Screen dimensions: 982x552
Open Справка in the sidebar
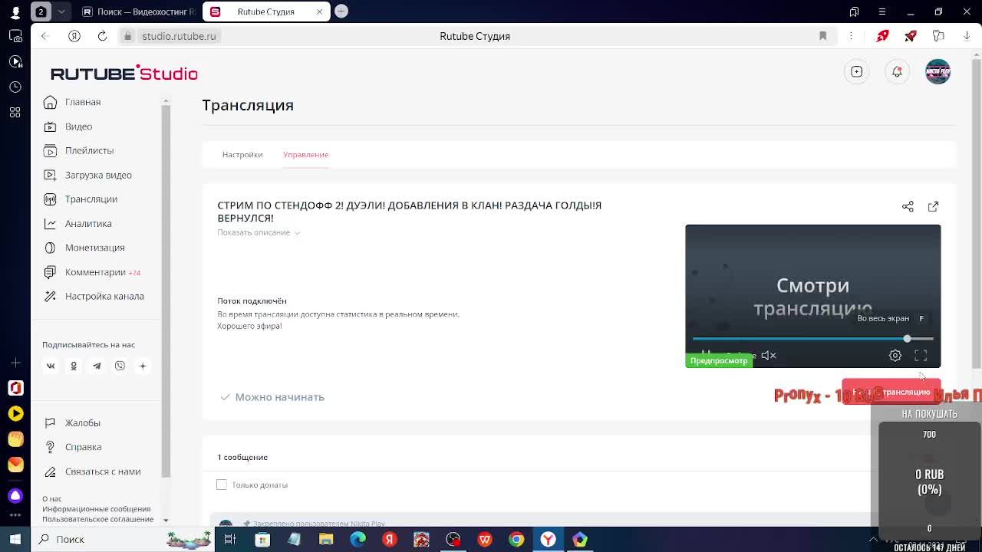click(83, 447)
